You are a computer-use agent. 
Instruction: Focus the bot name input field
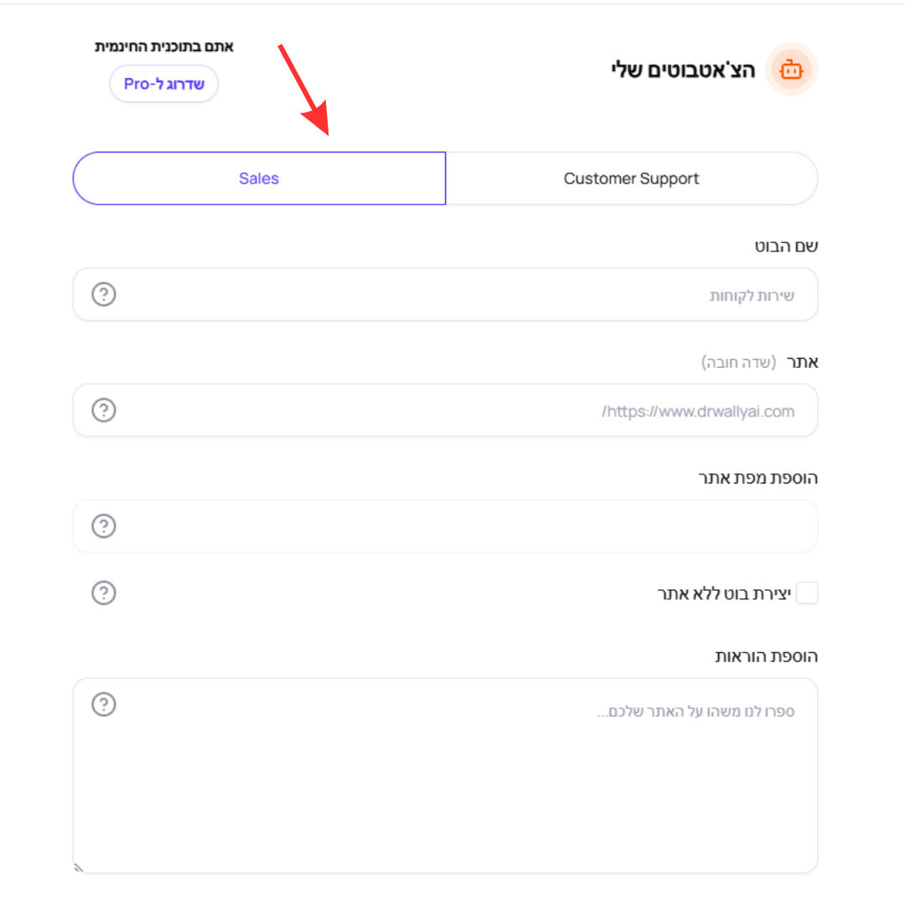(445, 294)
